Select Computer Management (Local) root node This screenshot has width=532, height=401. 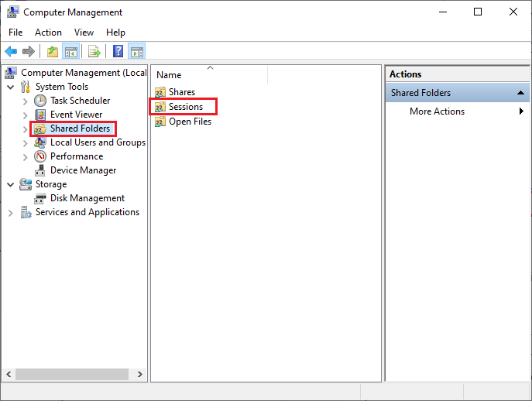click(84, 73)
